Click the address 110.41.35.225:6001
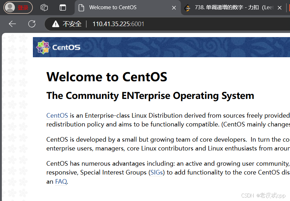This screenshot has height=201, width=290. tap(118, 24)
